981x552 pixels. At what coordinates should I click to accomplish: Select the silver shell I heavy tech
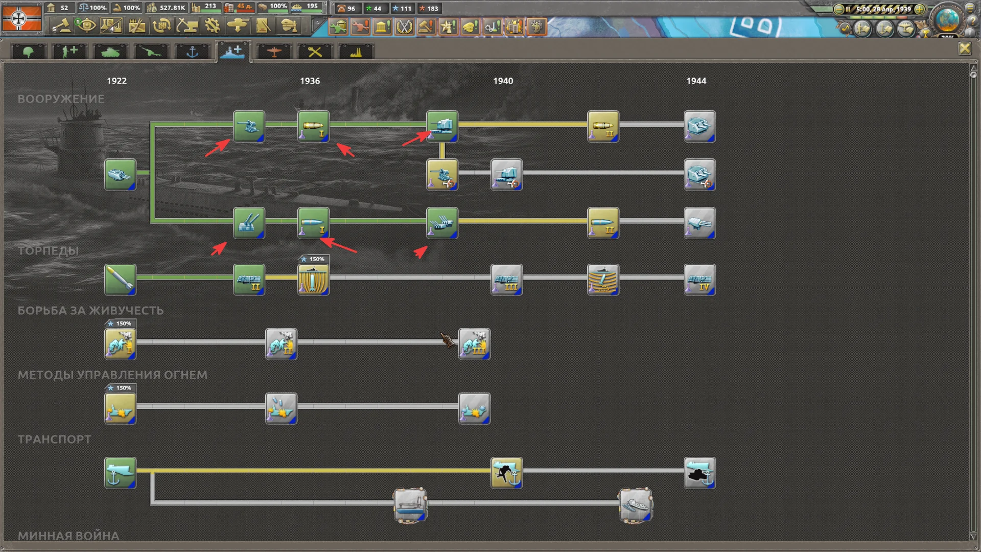pyautogui.click(x=313, y=223)
